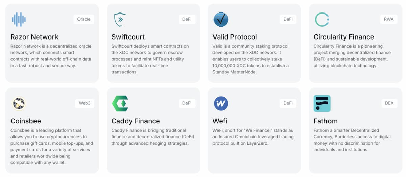The image size is (406, 177).
Task: Click the Coinsbee round logo
Action: click(19, 103)
